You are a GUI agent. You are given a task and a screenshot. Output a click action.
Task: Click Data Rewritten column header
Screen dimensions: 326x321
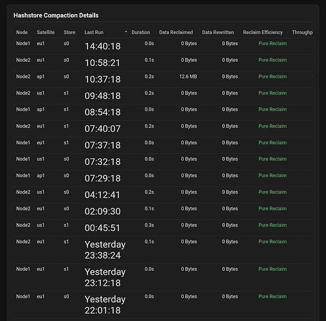coord(218,32)
